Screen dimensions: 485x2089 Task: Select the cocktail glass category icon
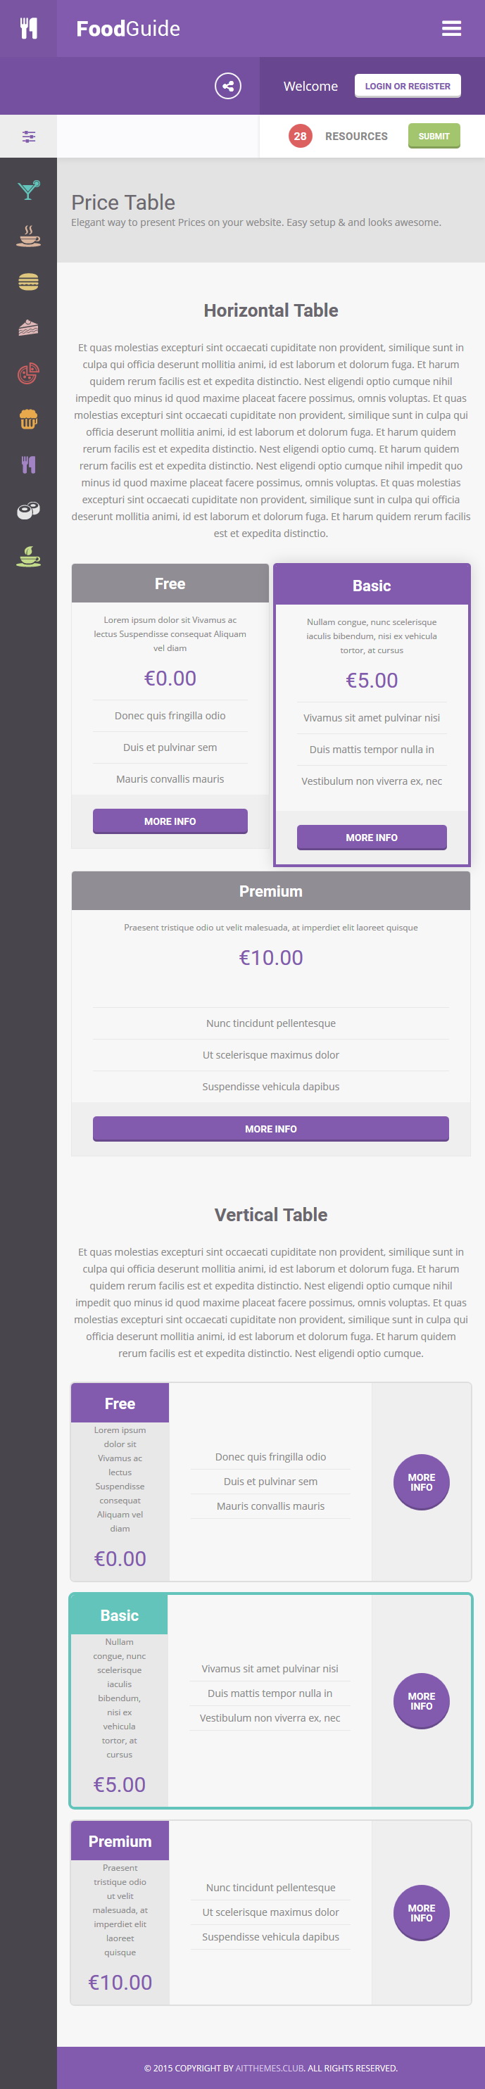pyautogui.click(x=28, y=191)
